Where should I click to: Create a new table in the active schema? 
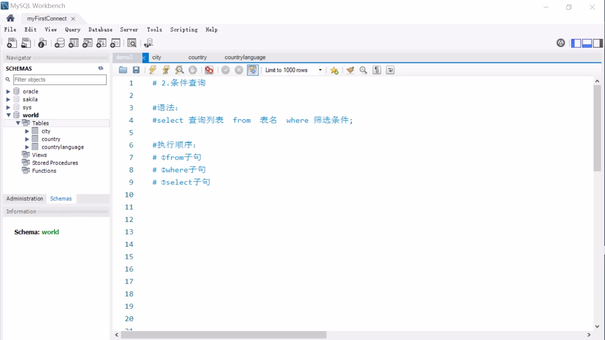[73, 43]
